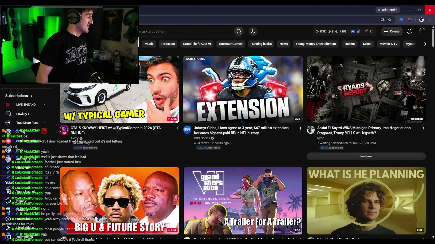Image resolution: width=435 pixels, height=244 pixels.
Task: Select the Rockstar Games chip
Action: [231, 44]
